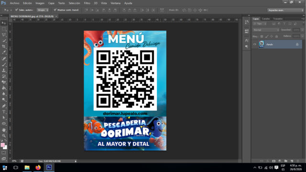Select the History Brush tool

(4, 76)
